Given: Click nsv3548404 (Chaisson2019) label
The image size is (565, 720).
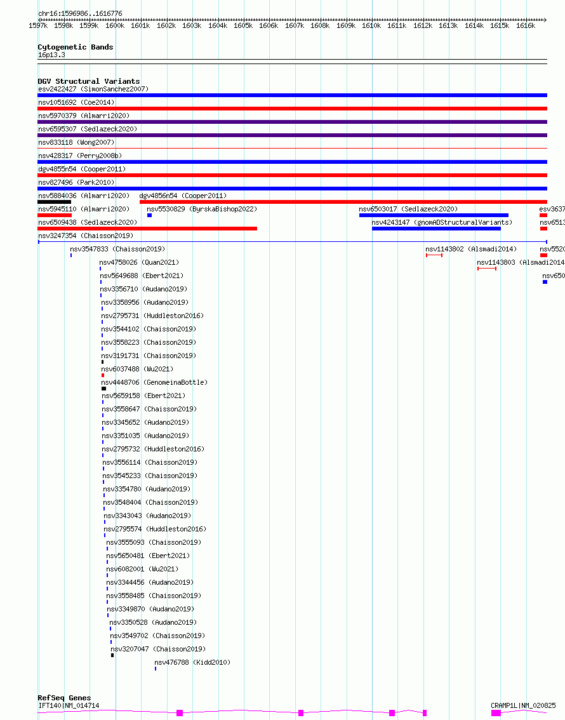Looking at the screenshot, I should pyautogui.click(x=150, y=502).
